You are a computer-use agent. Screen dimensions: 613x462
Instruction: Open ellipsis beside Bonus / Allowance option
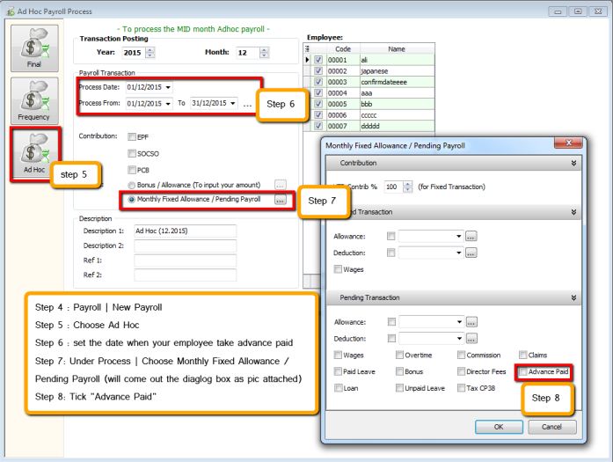pyautogui.click(x=281, y=185)
